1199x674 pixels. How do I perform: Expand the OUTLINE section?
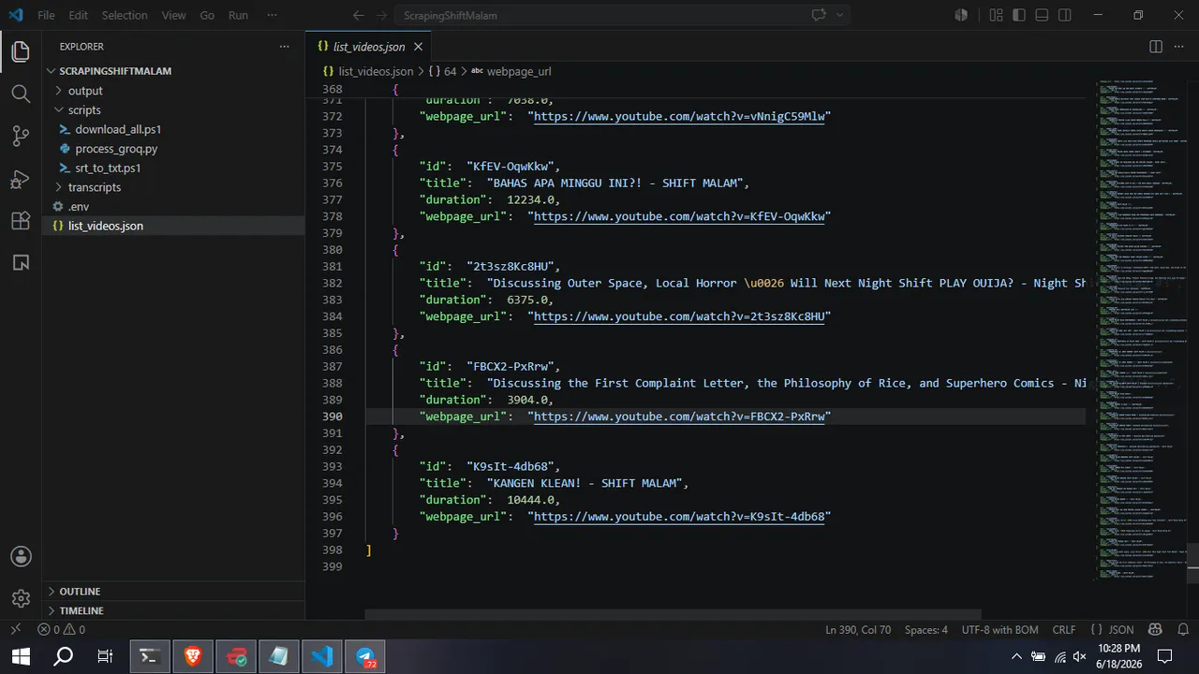tap(173, 592)
